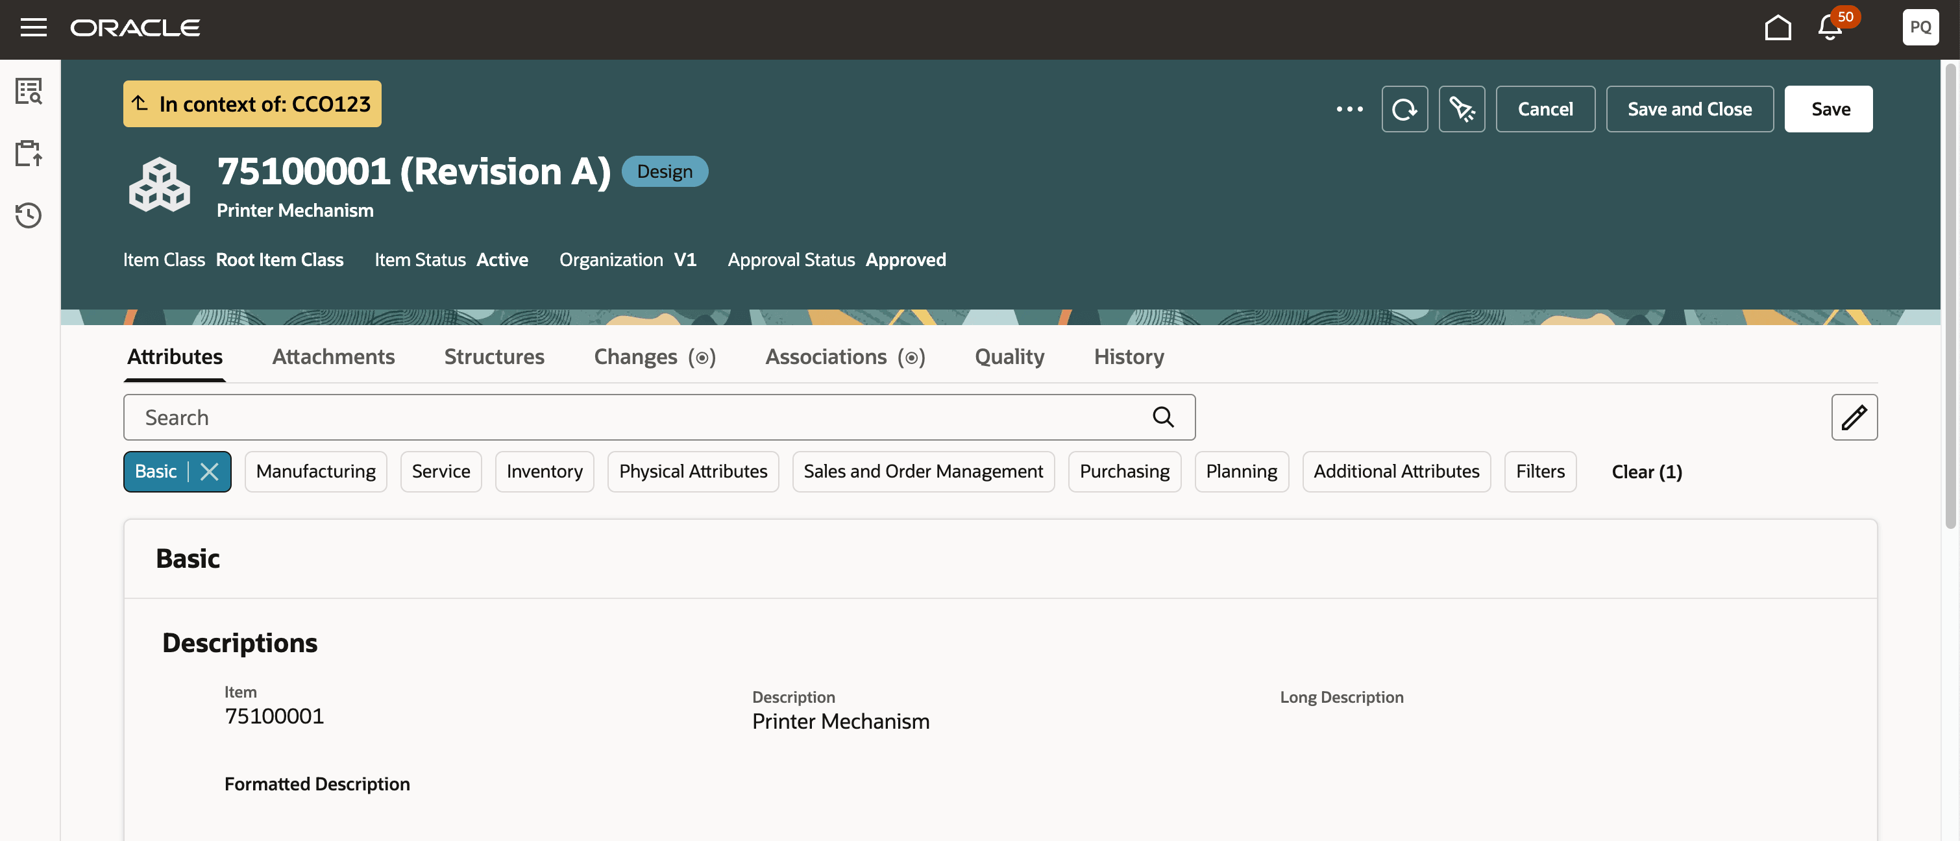Remove the Basic filter chip via X

click(x=209, y=472)
